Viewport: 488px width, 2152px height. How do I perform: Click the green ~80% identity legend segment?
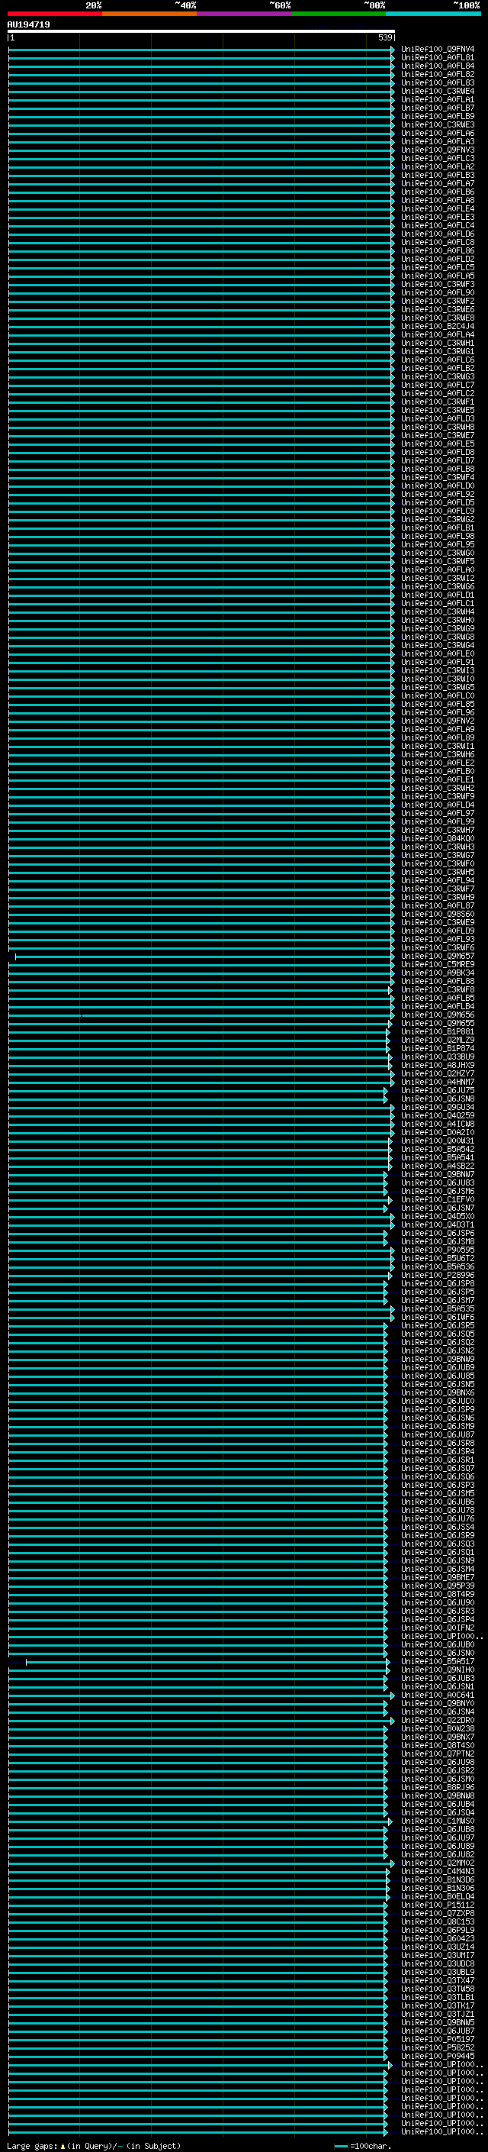339,14
